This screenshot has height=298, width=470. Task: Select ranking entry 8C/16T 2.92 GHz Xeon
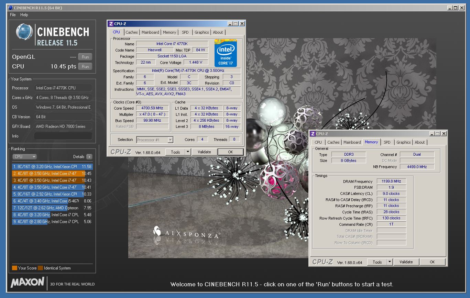(52, 194)
